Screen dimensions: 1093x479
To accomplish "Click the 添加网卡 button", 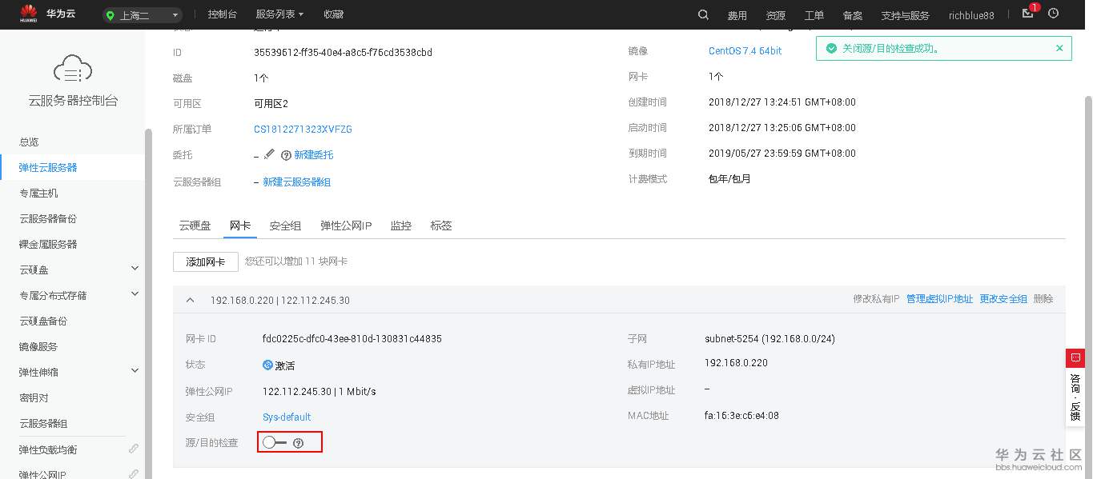I will click(x=206, y=261).
